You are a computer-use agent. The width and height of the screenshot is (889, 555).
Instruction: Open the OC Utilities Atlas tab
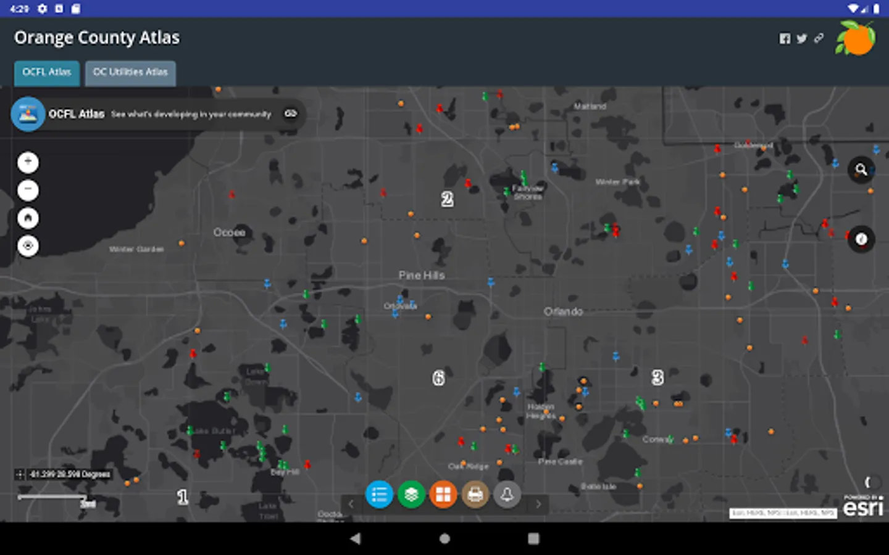130,73
